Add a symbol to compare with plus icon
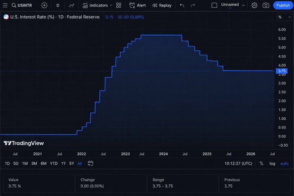 (x=44, y=6)
